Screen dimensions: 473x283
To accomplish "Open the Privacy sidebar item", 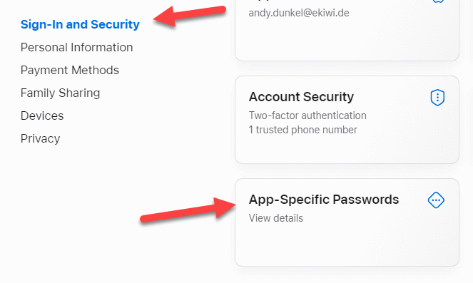I will [40, 138].
